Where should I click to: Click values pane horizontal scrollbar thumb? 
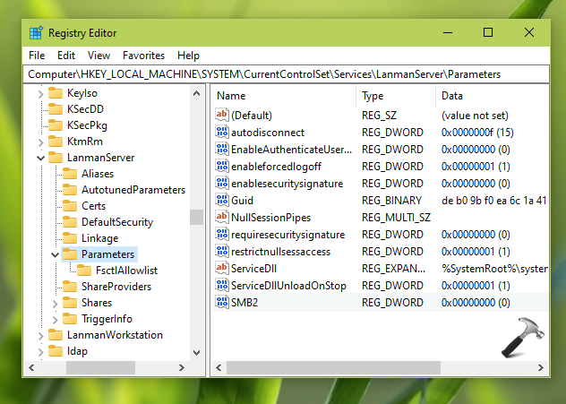pos(333,367)
